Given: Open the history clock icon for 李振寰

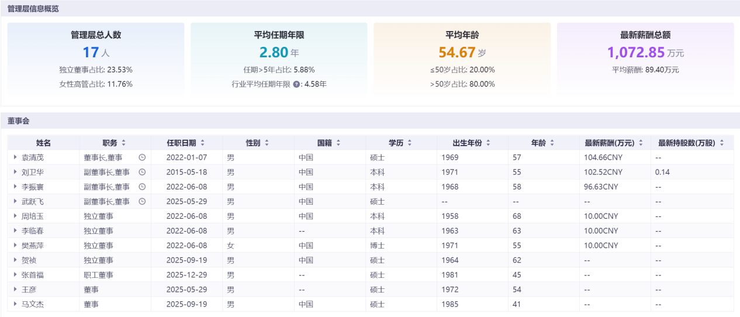Looking at the screenshot, I should click(141, 187).
